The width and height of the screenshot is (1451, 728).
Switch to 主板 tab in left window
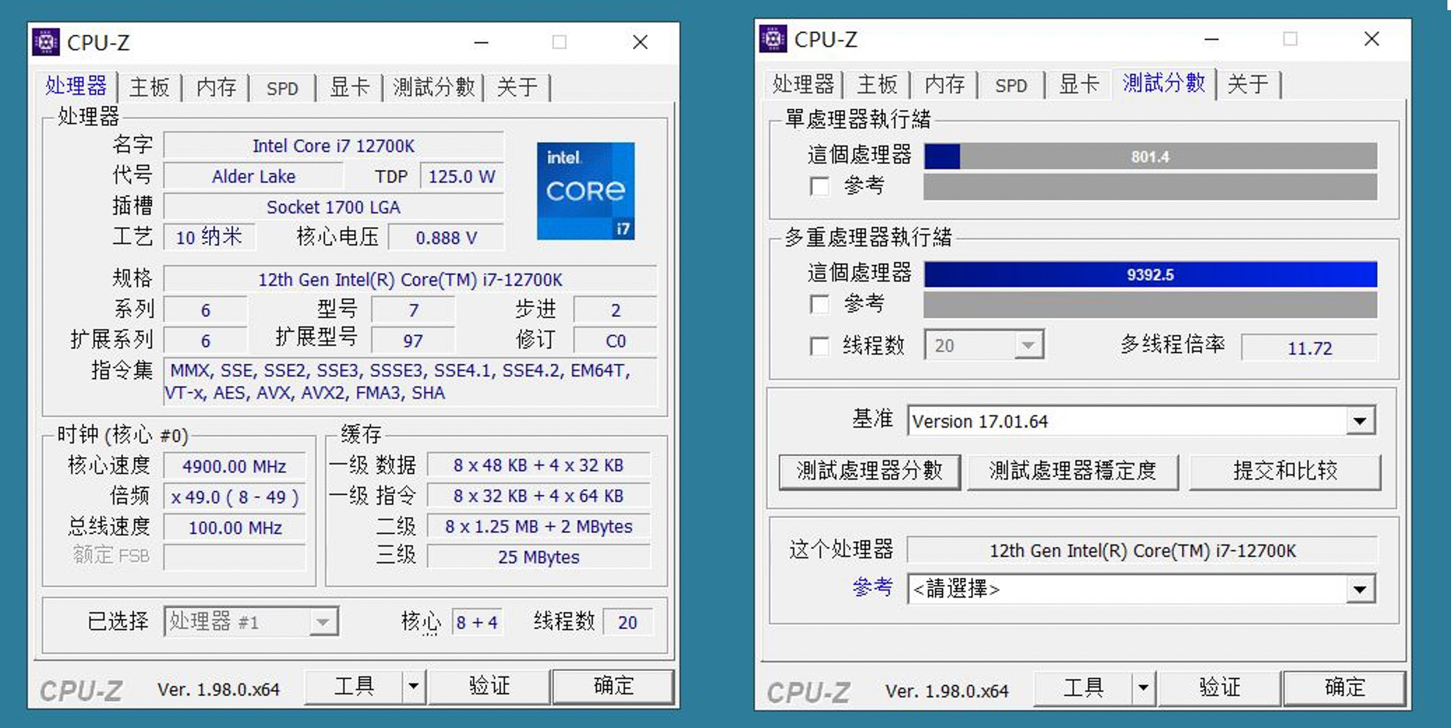149,87
